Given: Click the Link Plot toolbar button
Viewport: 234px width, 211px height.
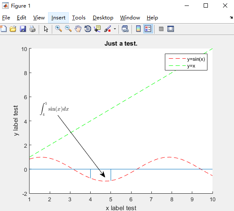Looking at the screenshot, I should click(125, 29).
